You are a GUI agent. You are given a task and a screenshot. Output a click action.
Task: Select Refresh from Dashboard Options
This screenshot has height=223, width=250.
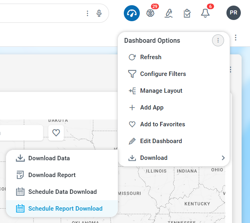pyautogui.click(x=151, y=57)
